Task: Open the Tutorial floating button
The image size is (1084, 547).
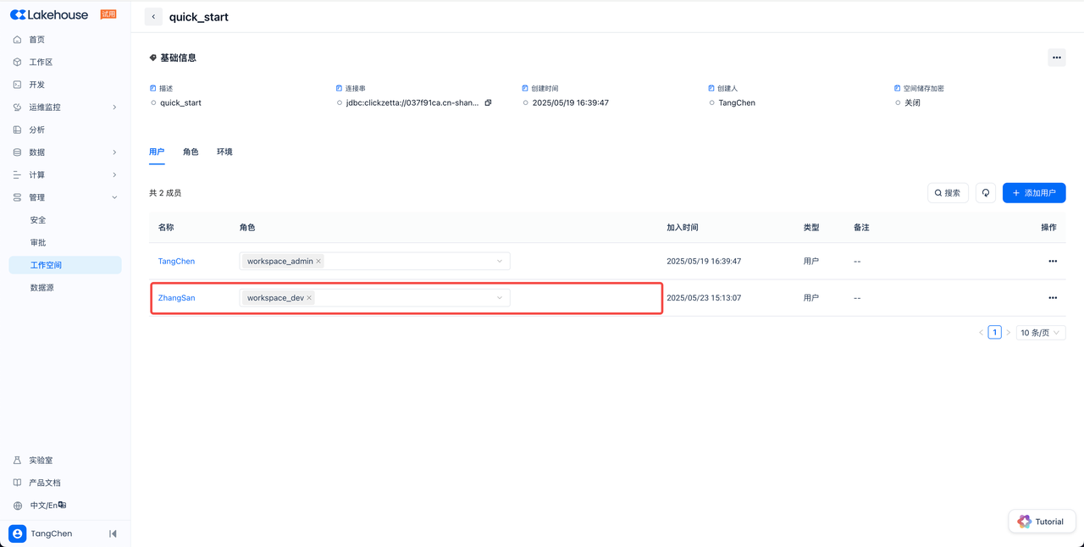Action: point(1042,522)
